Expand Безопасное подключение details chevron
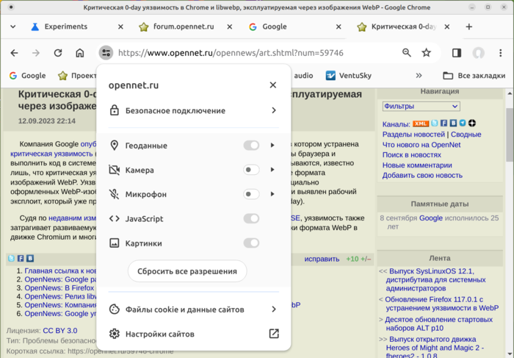 [x=274, y=110]
